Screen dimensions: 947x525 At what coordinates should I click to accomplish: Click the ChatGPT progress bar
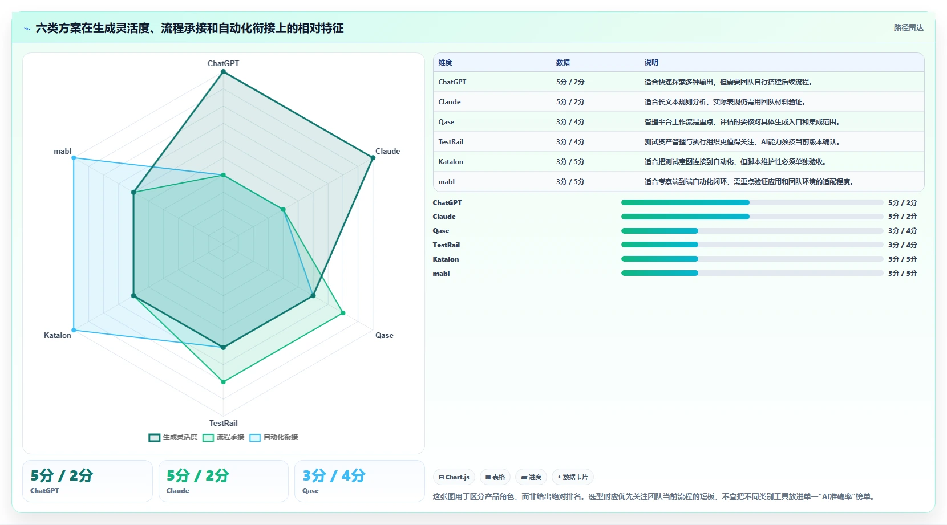(752, 202)
